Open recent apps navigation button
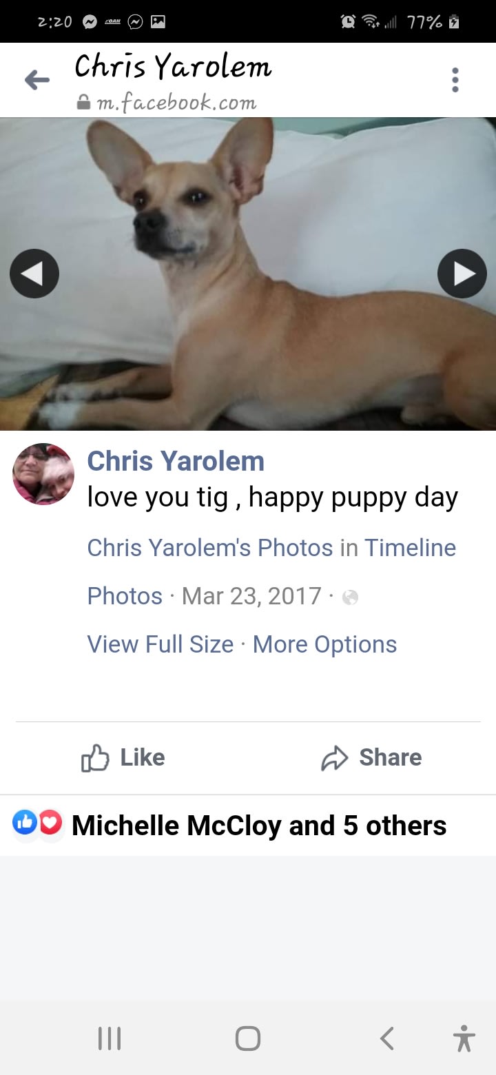 (x=110, y=1038)
